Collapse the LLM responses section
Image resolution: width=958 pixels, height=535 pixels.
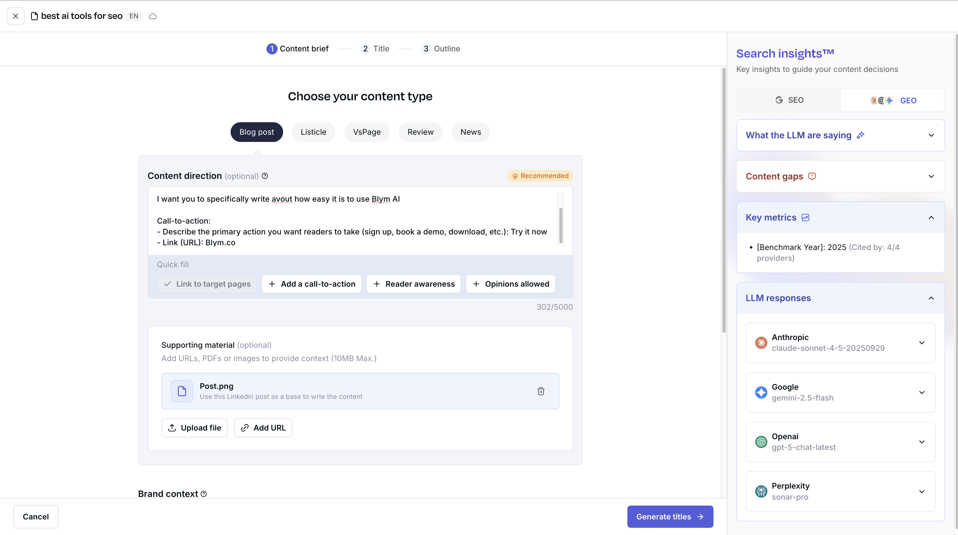tap(931, 298)
